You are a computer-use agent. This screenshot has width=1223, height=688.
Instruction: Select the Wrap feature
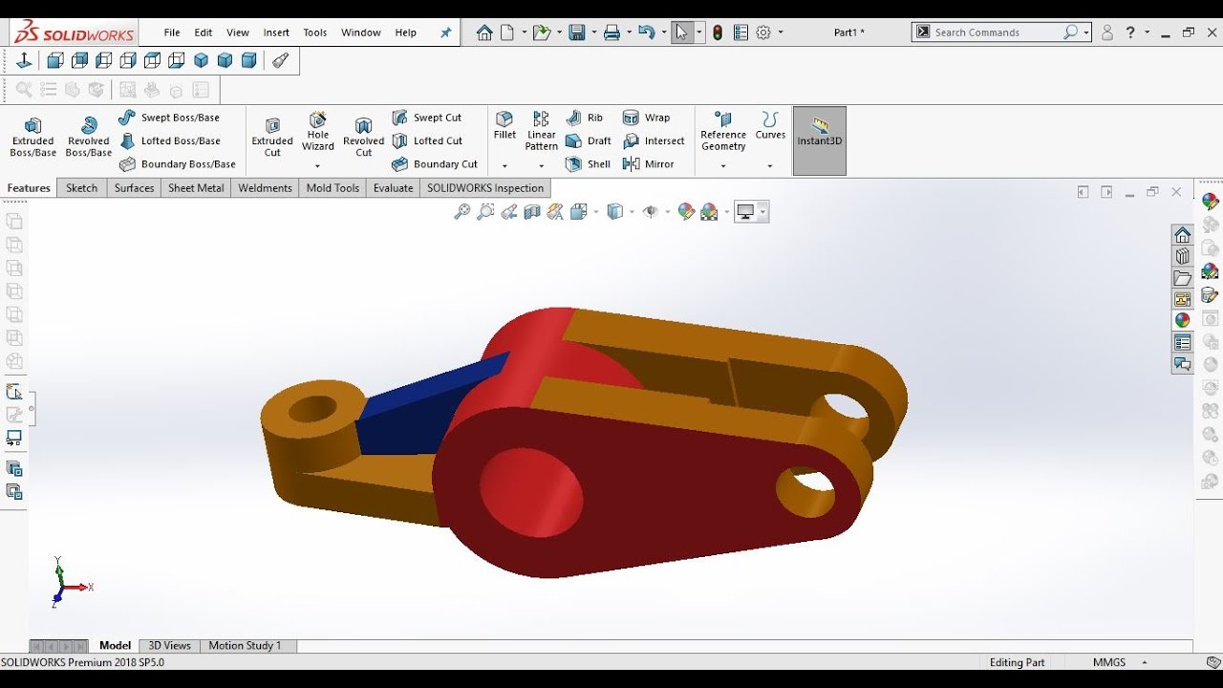647,118
